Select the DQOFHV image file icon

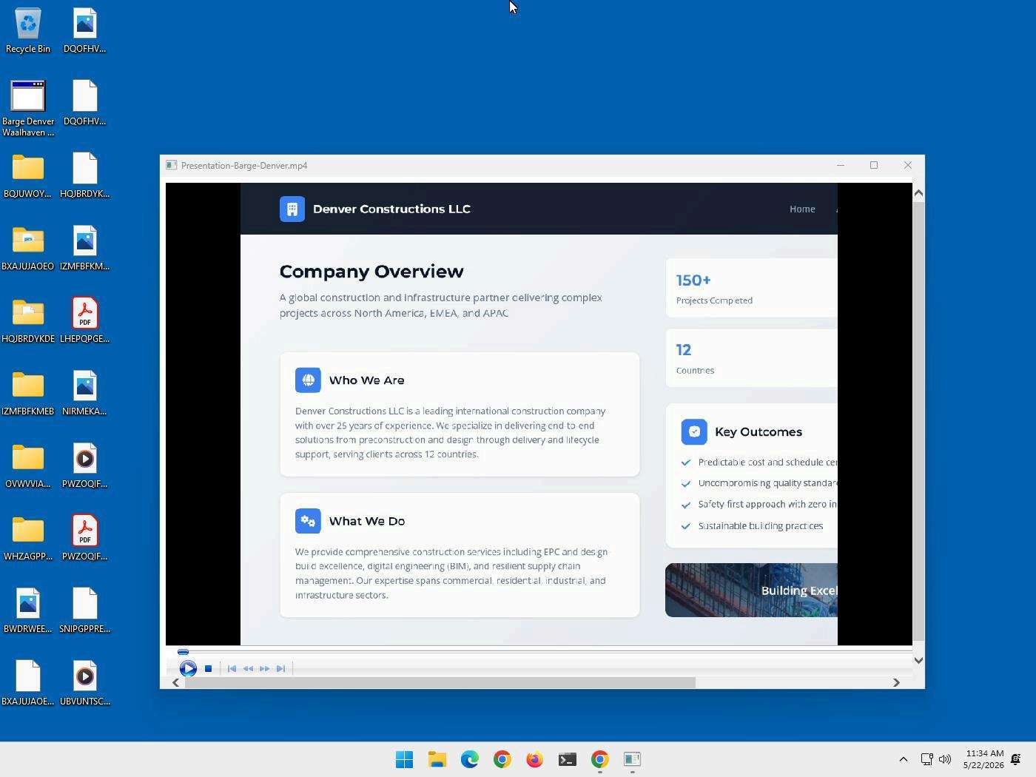85,31
